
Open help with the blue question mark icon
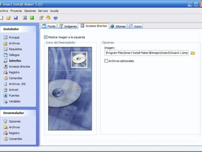55,18
